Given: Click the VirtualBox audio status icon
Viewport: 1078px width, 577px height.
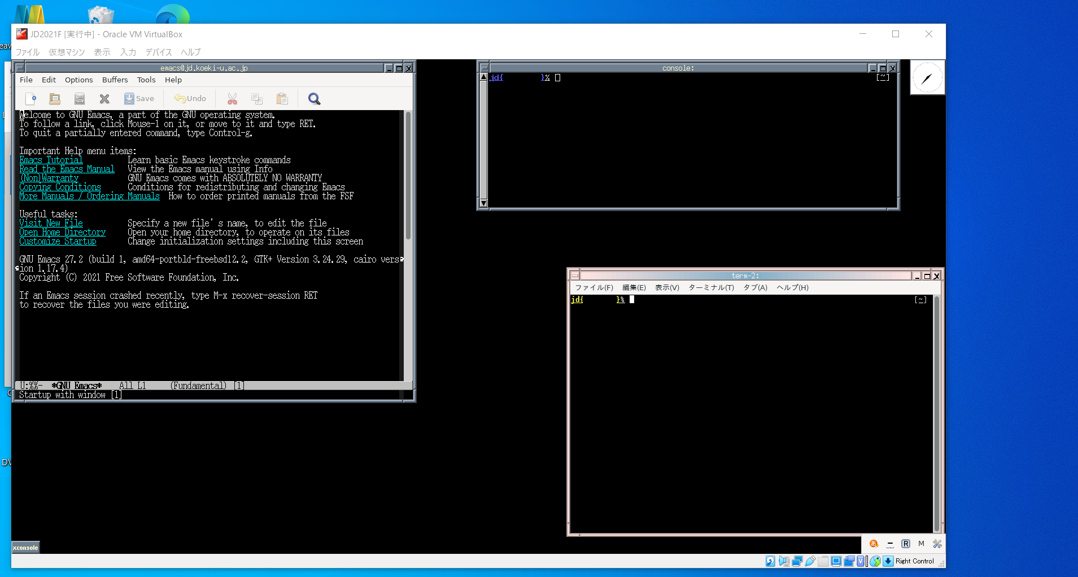Looking at the screenshot, I should pos(784,561).
